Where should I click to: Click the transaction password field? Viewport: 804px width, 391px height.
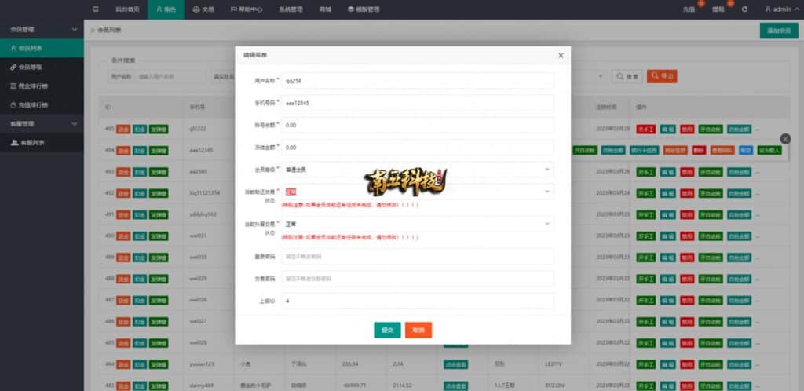click(418, 279)
